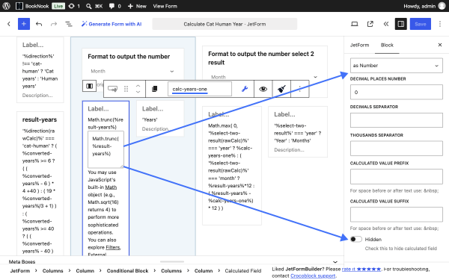Select Calculated Field in breadcrumb
The image size is (449, 280).
pyautogui.click(x=242, y=270)
